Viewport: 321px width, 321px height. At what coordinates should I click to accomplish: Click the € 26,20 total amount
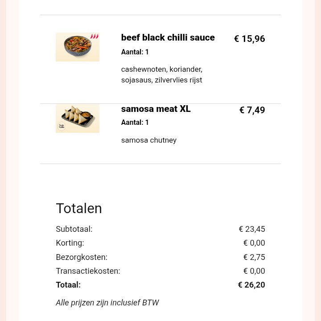[x=251, y=285]
